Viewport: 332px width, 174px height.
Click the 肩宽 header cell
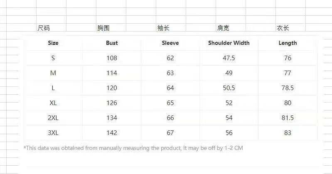tap(223, 28)
